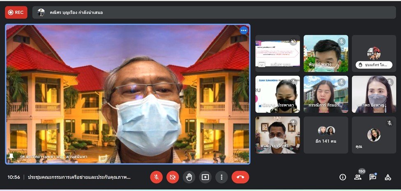Viewport: 401px width, 191px height.
Task: Open blue three-dot options on main video
Action: (x=244, y=30)
